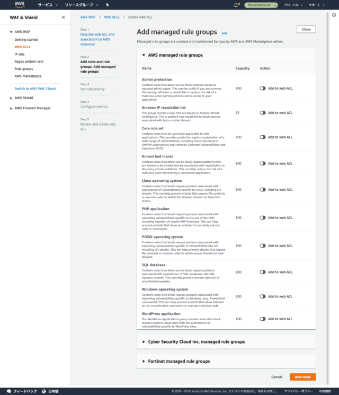Click Amazon IP reputation list capacity 25

(237, 113)
